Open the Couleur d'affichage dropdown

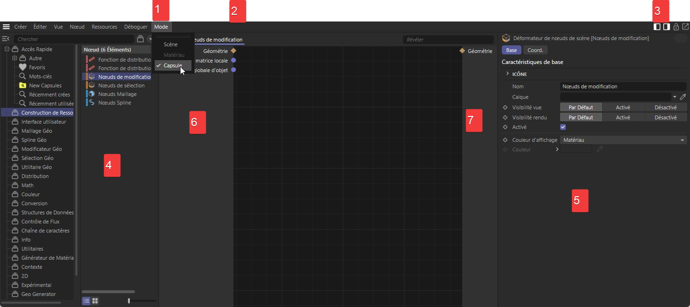[x=623, y=140]
